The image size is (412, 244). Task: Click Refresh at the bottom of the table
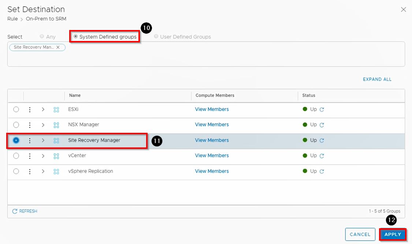coord(25,211)
